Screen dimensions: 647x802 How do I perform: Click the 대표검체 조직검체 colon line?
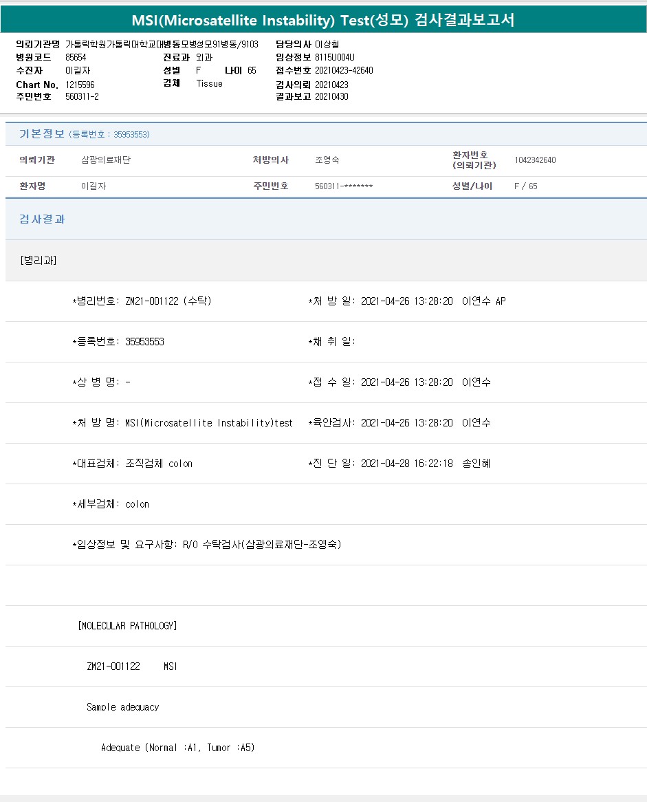coord(133,464)
